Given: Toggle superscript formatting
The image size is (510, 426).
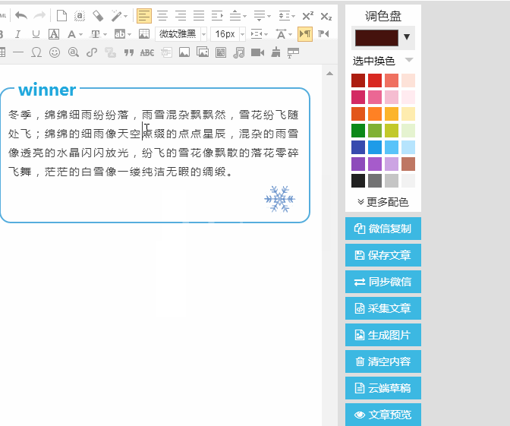Looking at the screenshot, I should coord(307,16).
